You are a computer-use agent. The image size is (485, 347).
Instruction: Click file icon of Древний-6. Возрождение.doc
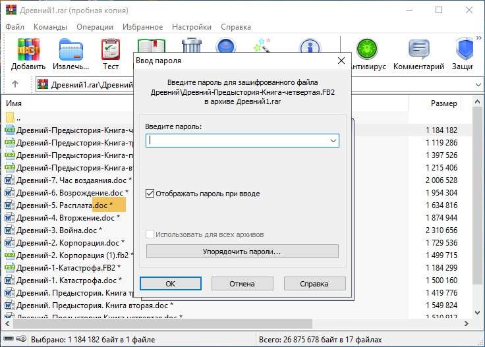point(10,193)
